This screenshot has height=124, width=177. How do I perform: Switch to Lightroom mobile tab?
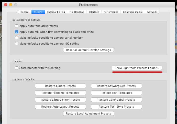point(133,12)
